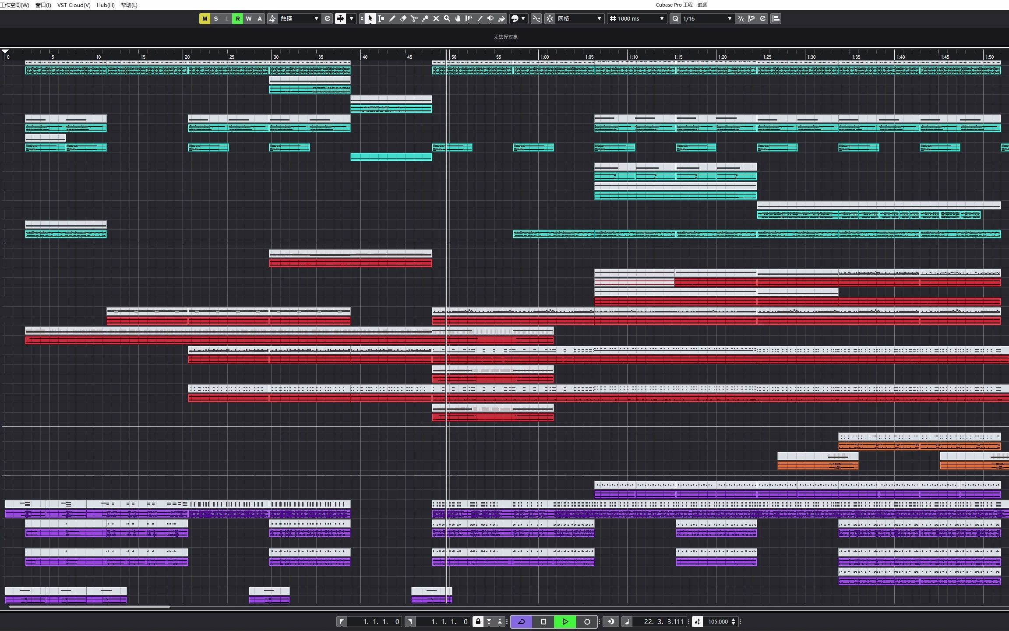Click the transport Stop button
Viewport: 1009px width, 631px height.
tap(543, 621)
